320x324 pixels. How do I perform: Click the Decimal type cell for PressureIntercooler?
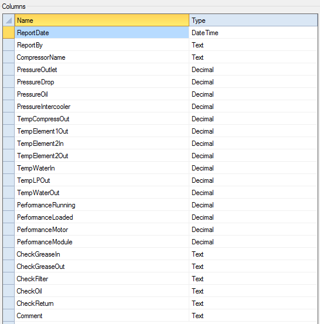(253, 107)
